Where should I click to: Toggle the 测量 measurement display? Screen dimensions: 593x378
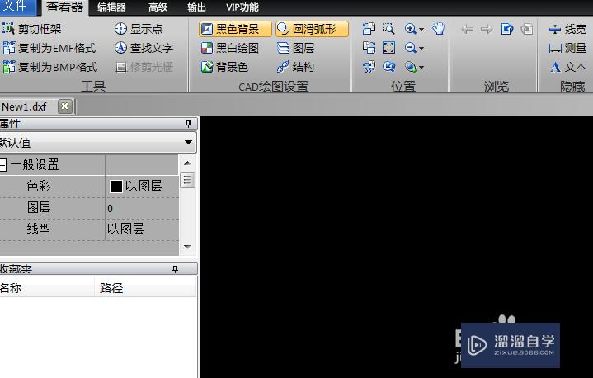(x=567, y=48)
